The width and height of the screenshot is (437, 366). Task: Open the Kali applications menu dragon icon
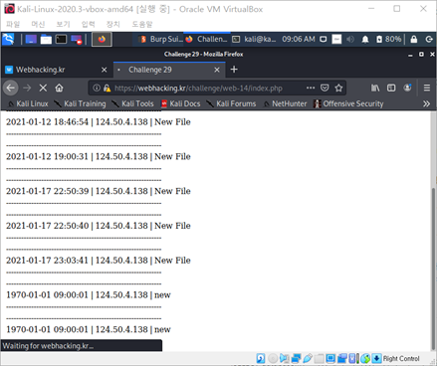tap(8, 40)
